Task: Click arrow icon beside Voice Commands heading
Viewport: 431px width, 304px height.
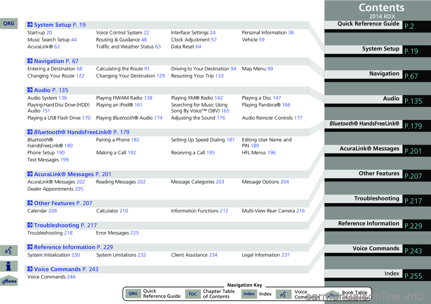Action: click(30, 269)
